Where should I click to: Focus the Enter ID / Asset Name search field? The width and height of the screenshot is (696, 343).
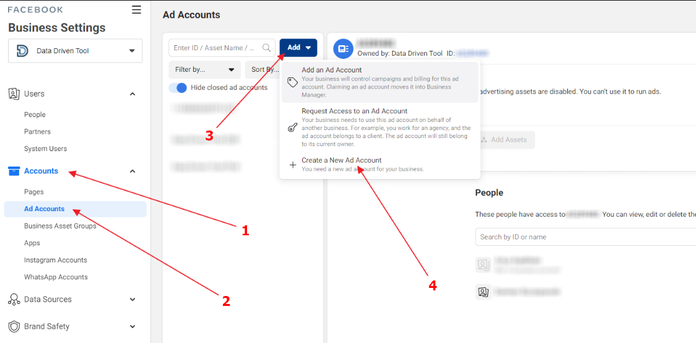tap(222, 48)
